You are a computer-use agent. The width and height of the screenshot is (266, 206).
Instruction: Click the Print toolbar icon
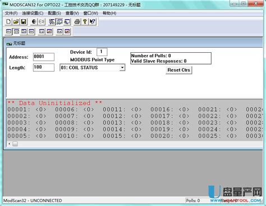[77, 22]
